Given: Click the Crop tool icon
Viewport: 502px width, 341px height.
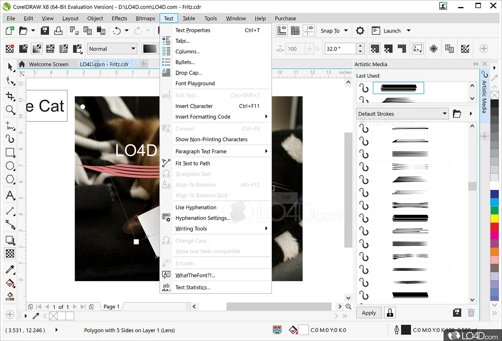Looking at the screenshot, I should click(x=10, y=96).
